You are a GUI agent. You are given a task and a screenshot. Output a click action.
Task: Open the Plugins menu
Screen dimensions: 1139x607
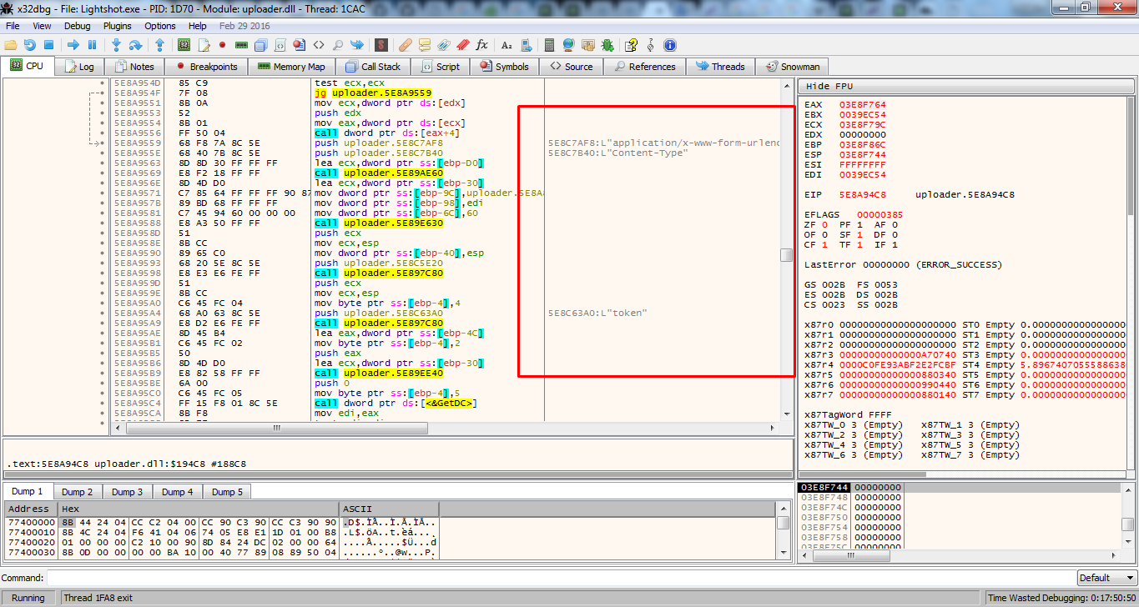click(117, 26)
